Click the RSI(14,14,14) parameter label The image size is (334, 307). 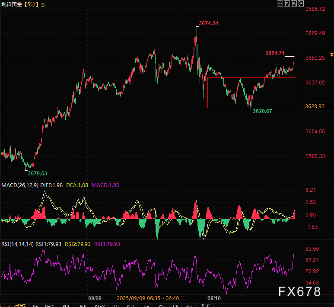(x=17, y=244)
